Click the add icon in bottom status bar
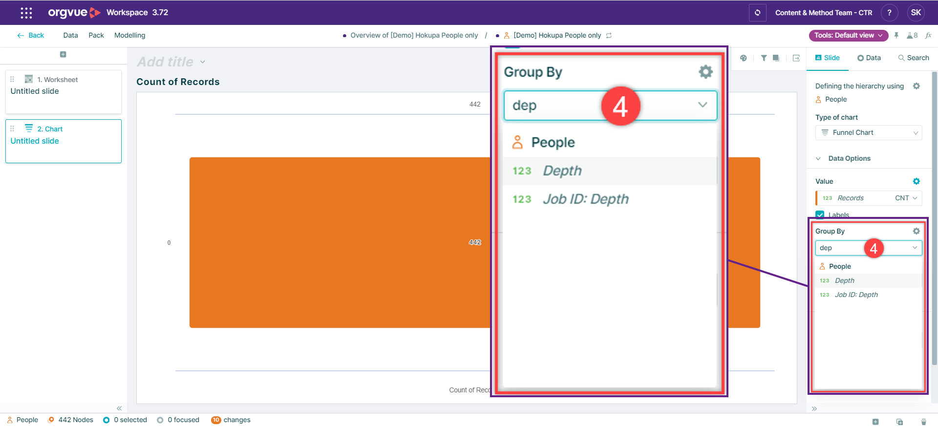This screenshot has width=938, height=429. (x=875, y=422)
